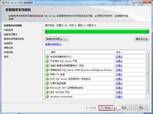This screenshot has height=114, width=153.
Task: Click the green check icon beside 合成活动模板库(ATL)
Action: coord(47,57)
